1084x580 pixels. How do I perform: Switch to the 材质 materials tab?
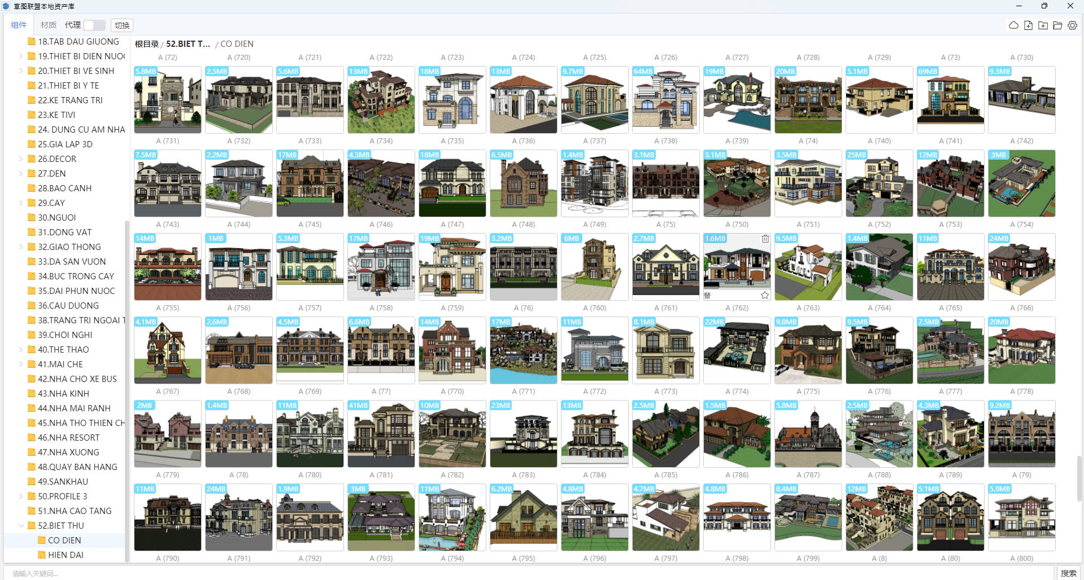[49, 25]
